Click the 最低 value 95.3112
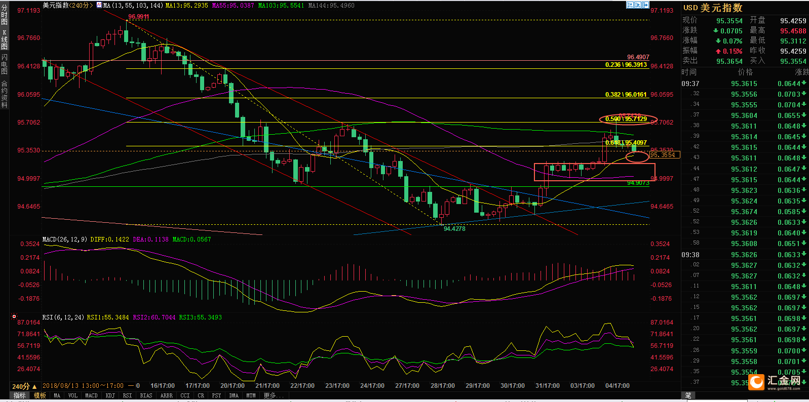The height and width of the screenshot is (402, 809). 793,41
